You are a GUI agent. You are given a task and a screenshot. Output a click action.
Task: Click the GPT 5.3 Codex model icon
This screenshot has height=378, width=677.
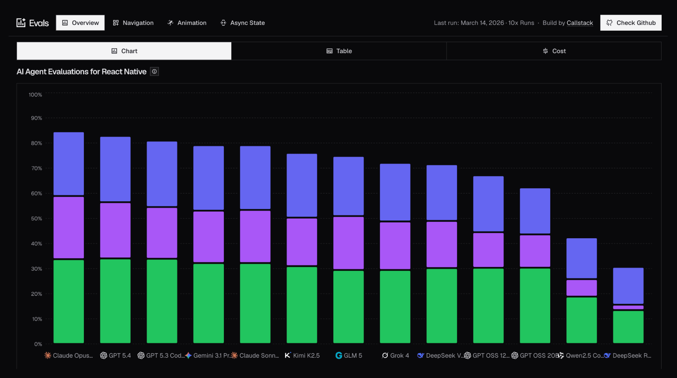tap(141, 355)
